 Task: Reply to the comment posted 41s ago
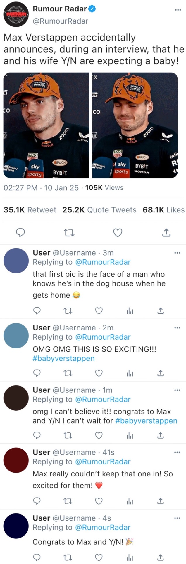click(x=37, y=501)
